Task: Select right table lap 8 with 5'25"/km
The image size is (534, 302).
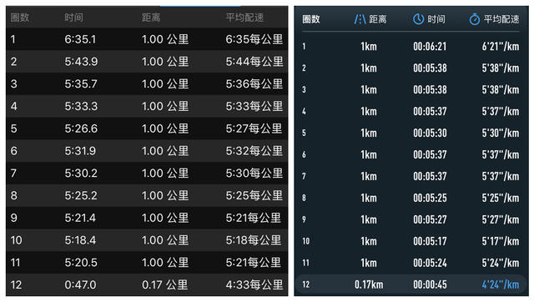Action: pos(411,198)
